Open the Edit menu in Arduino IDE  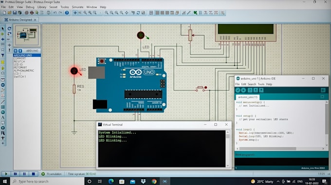pos(243,84)
